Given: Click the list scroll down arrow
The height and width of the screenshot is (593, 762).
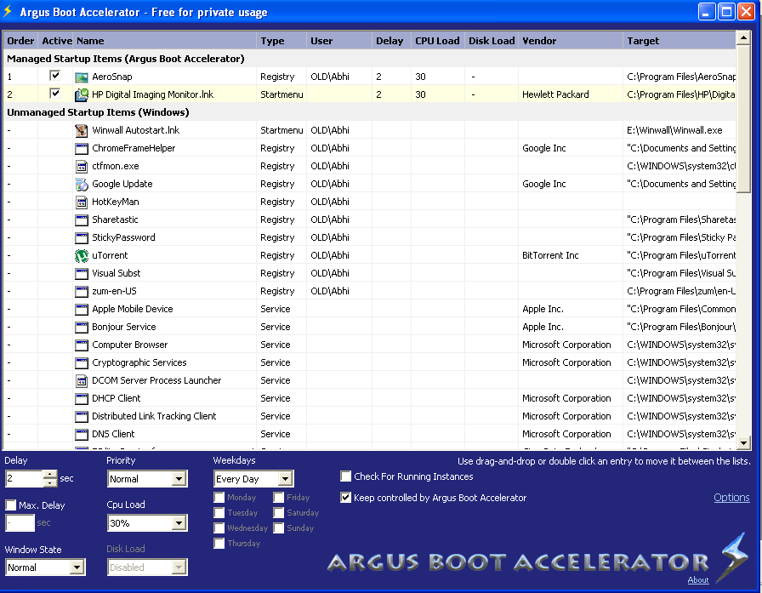Looking at the screenshot, I should point(743,442).
